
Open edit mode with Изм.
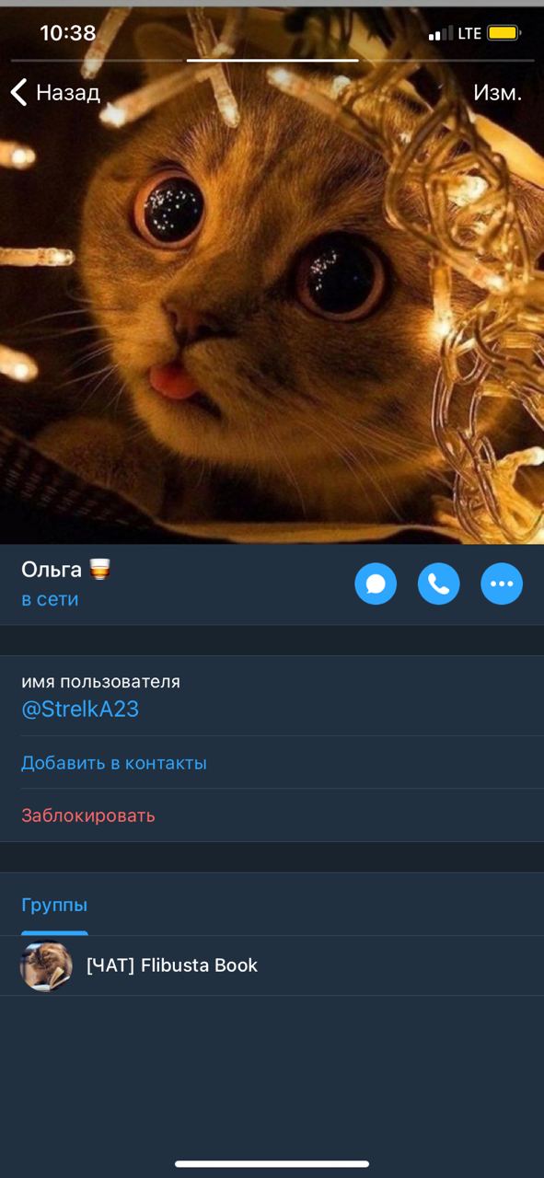coord(498,92)
